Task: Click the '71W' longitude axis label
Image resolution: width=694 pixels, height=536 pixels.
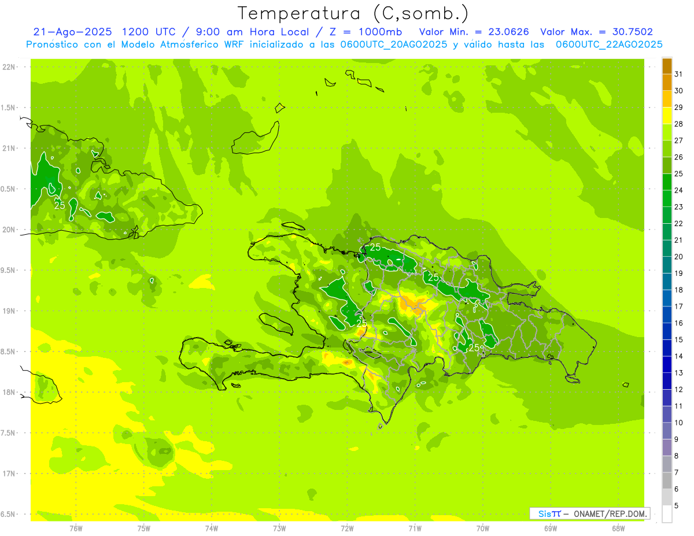Action: pyautogui.click(x=415, y=528)
